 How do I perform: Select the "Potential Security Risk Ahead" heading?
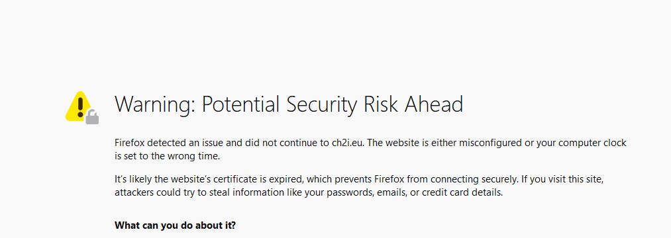[332, 104]
